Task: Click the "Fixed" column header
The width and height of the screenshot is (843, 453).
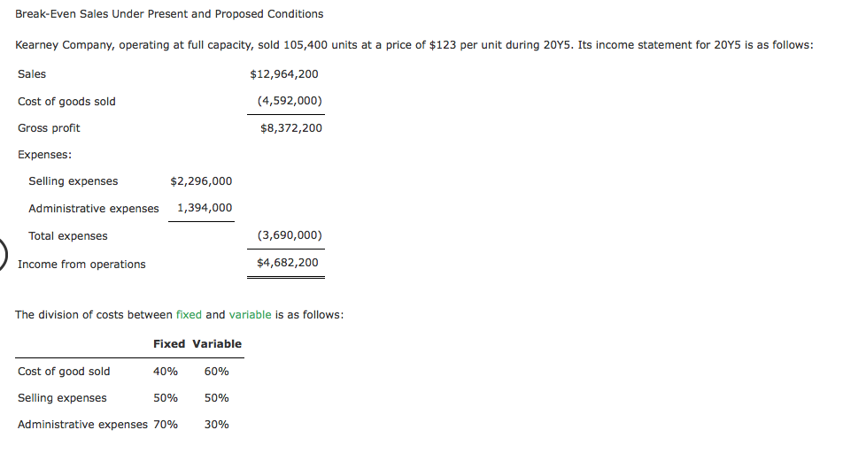Action: (x=169, y=343)
